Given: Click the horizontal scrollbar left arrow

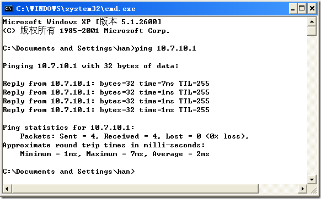Looking at the screenshot, I should tap(7, 189).
